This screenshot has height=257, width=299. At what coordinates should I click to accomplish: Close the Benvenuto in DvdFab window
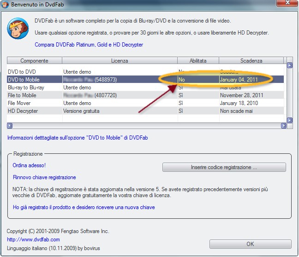[x=287, y=3]
